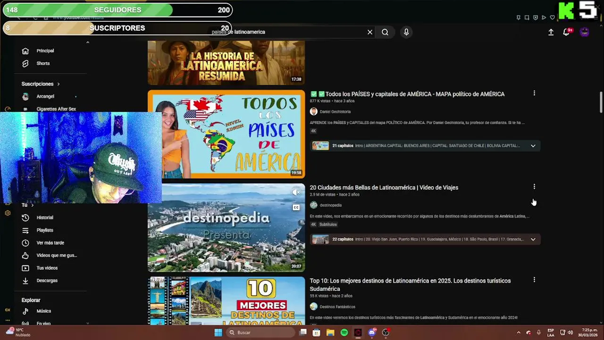The width and height of the screenshot is (604, 340).
Task: Open options for Todos los PAÍSES video
Action: point(534,93)
